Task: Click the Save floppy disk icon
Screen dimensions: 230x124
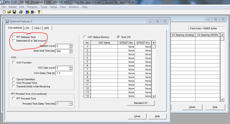Action: tap(14, 12)
